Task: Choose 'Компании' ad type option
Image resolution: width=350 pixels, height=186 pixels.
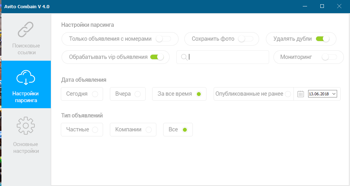Action: coord(149,130)
